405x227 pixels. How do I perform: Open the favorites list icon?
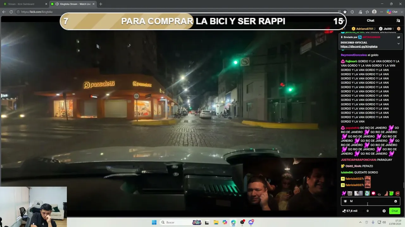click(367, 12)
